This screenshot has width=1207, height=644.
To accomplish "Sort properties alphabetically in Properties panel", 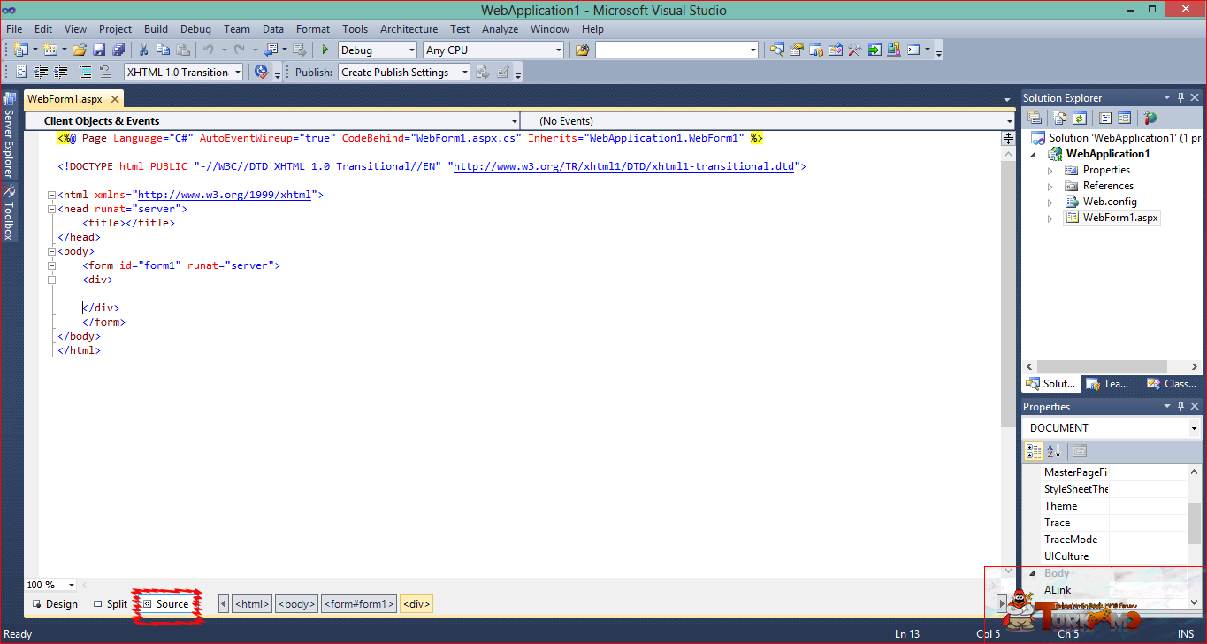I will [x=1053, y=451].
